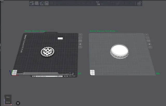
Task: Select the bottle cap model on plate 02
Action: click(x=119, y=51)
